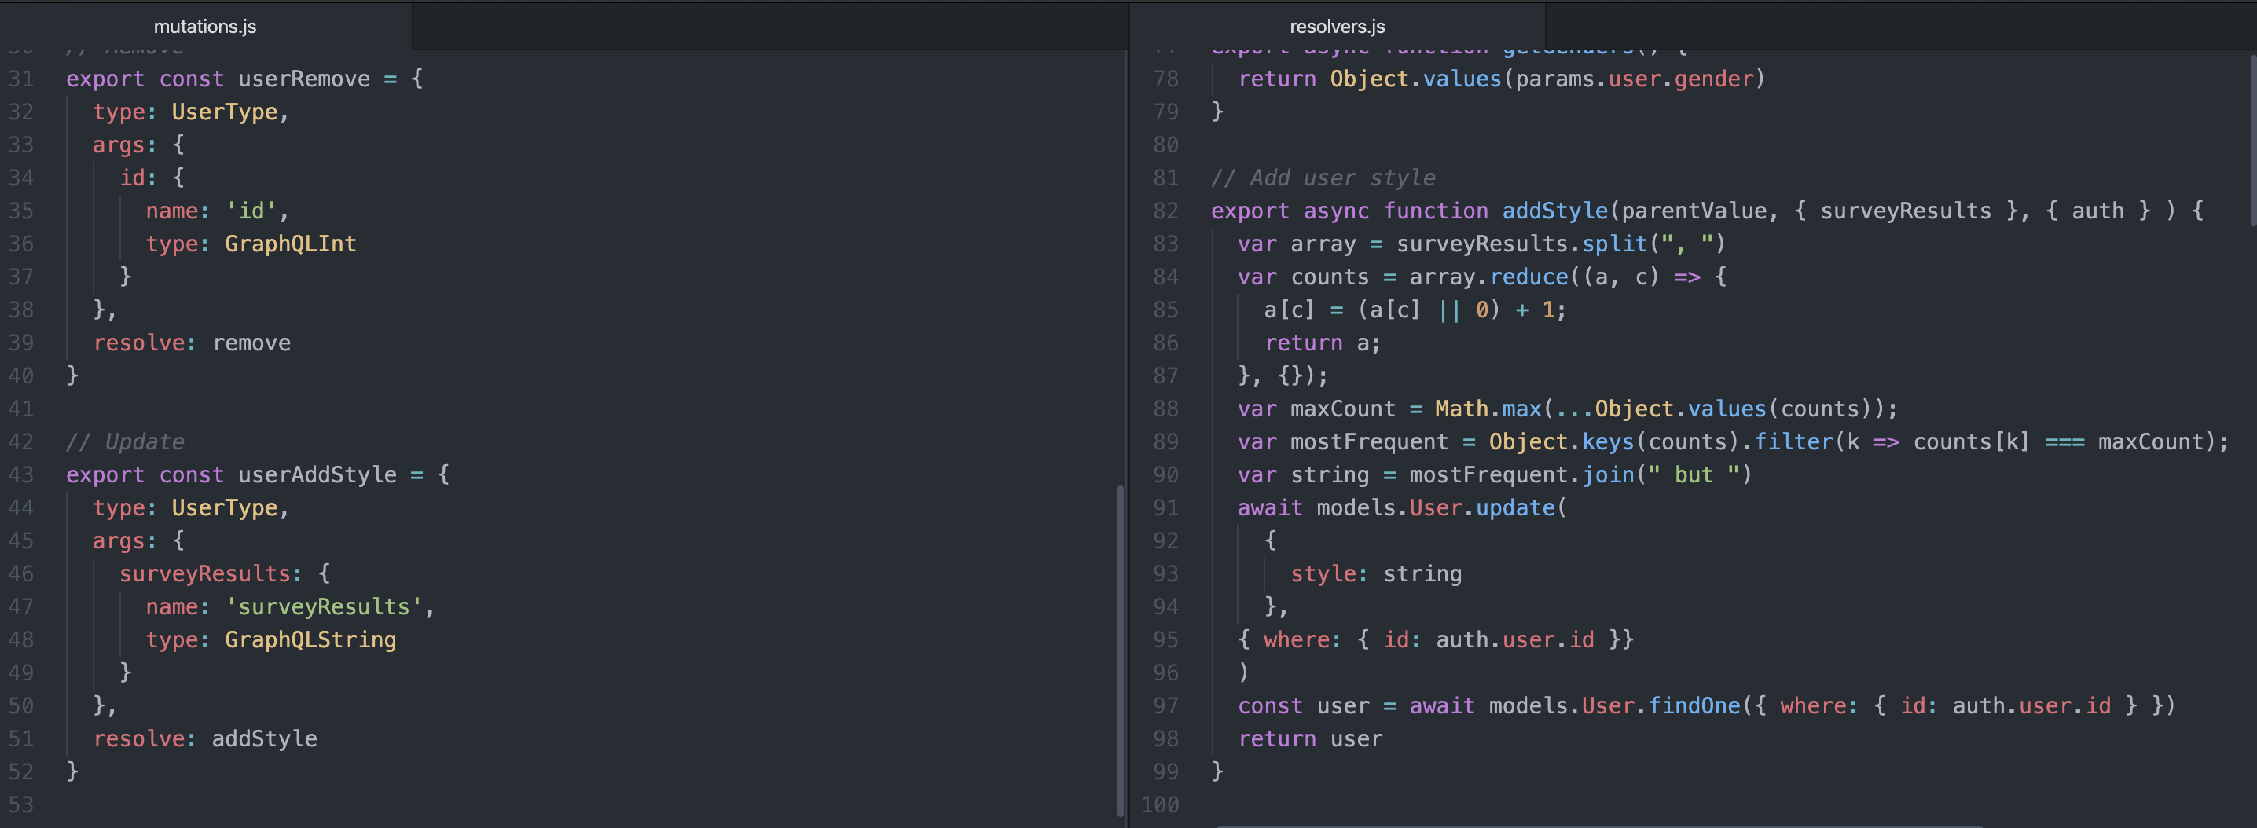Click the userAddStyle constant name
The width and height of the screenshot is (2257, 828).
tap(317, 475)
